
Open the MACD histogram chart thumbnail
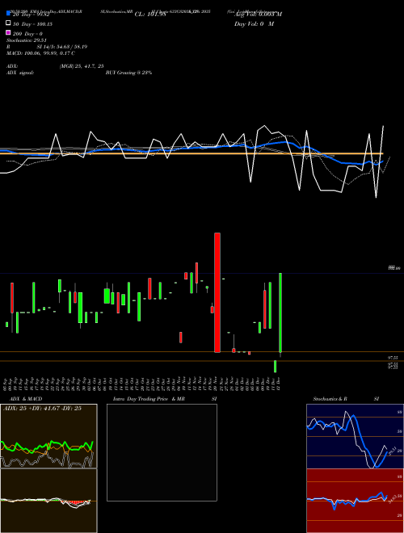tap(48, 501)
